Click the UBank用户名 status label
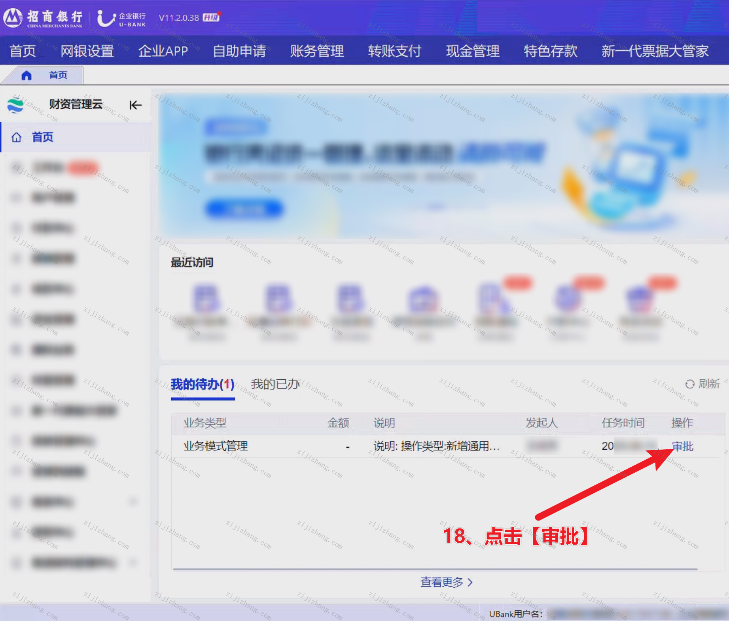The width and height of the screenshot is (729, 621). [516, 614]
